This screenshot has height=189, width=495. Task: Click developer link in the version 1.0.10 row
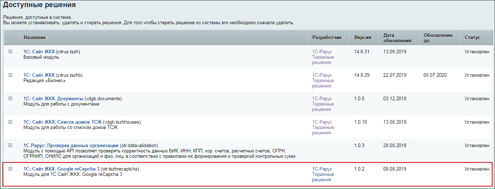(323, 127)
